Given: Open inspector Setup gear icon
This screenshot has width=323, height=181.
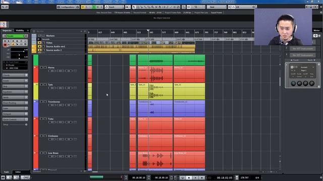Looking at the screenshot, I should point(26,124).
